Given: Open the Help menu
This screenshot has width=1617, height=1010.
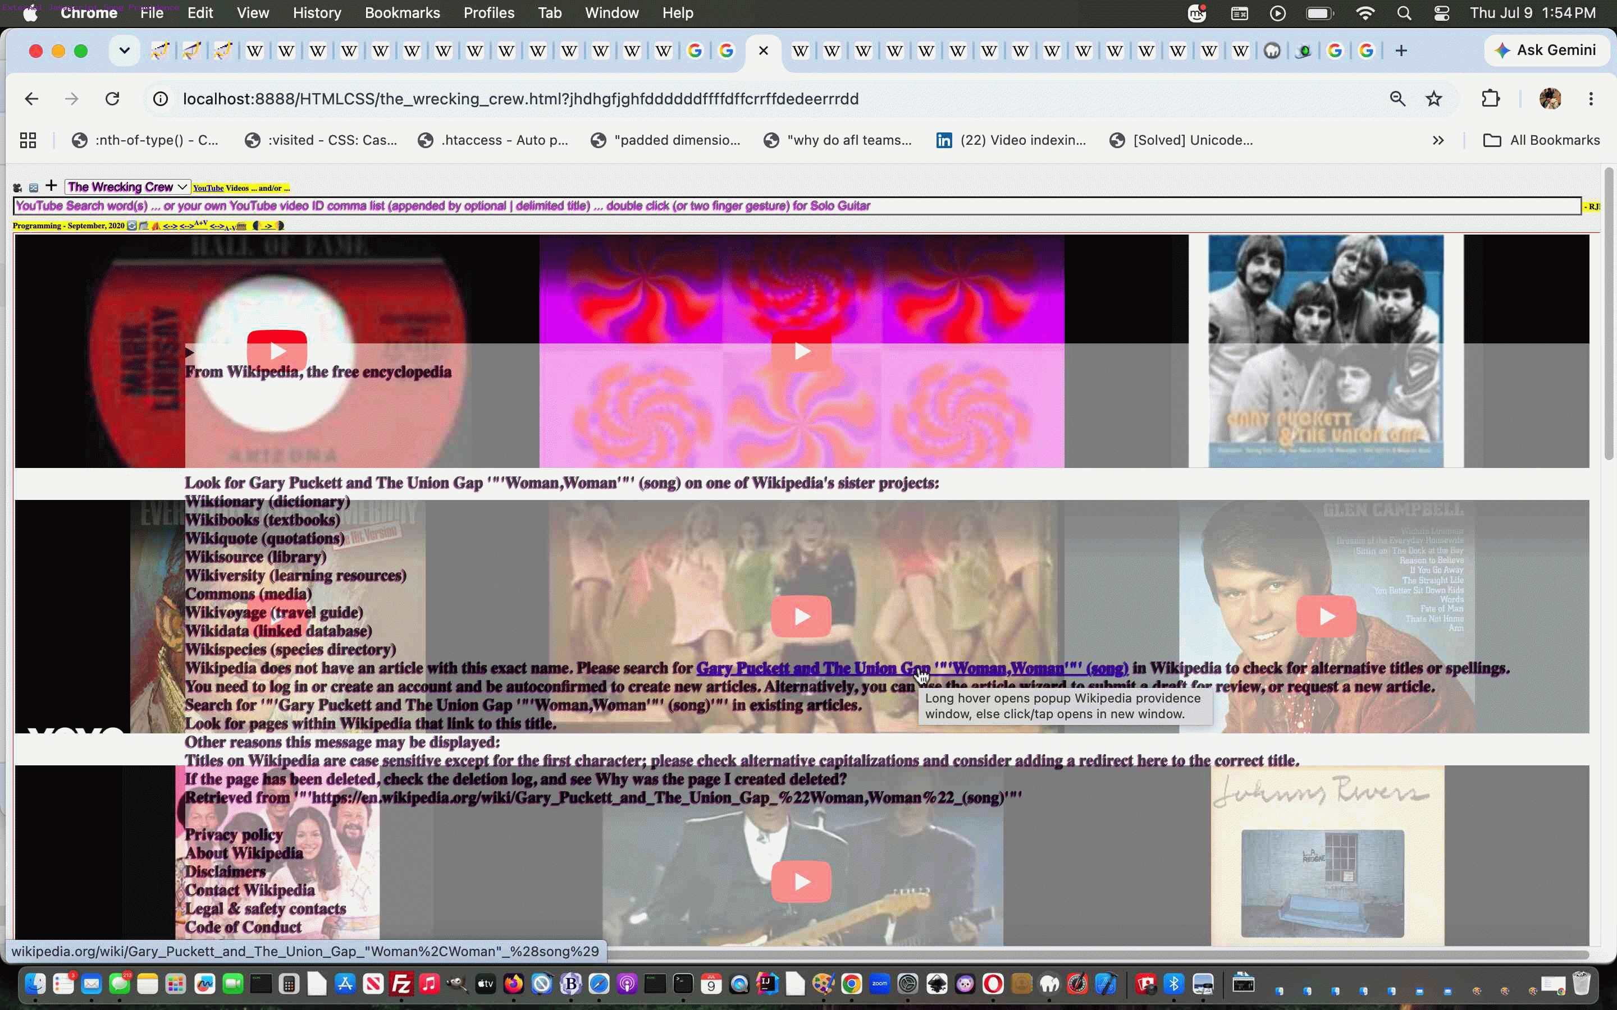Looking at the screenshot, I should click(x=678, y=13).
